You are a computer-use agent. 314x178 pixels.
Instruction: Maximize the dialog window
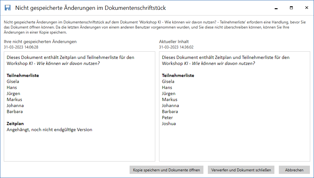point(292,8)
